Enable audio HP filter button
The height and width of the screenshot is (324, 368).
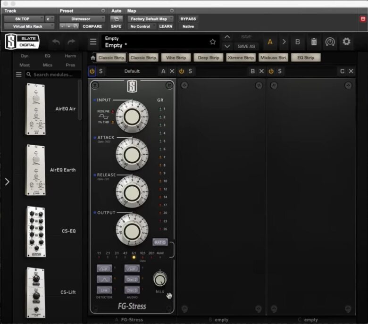coord(132,269)
